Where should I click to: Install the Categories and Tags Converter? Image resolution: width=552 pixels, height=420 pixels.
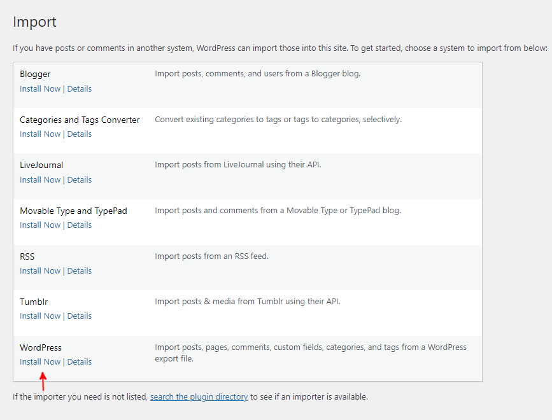coord(39,134)
